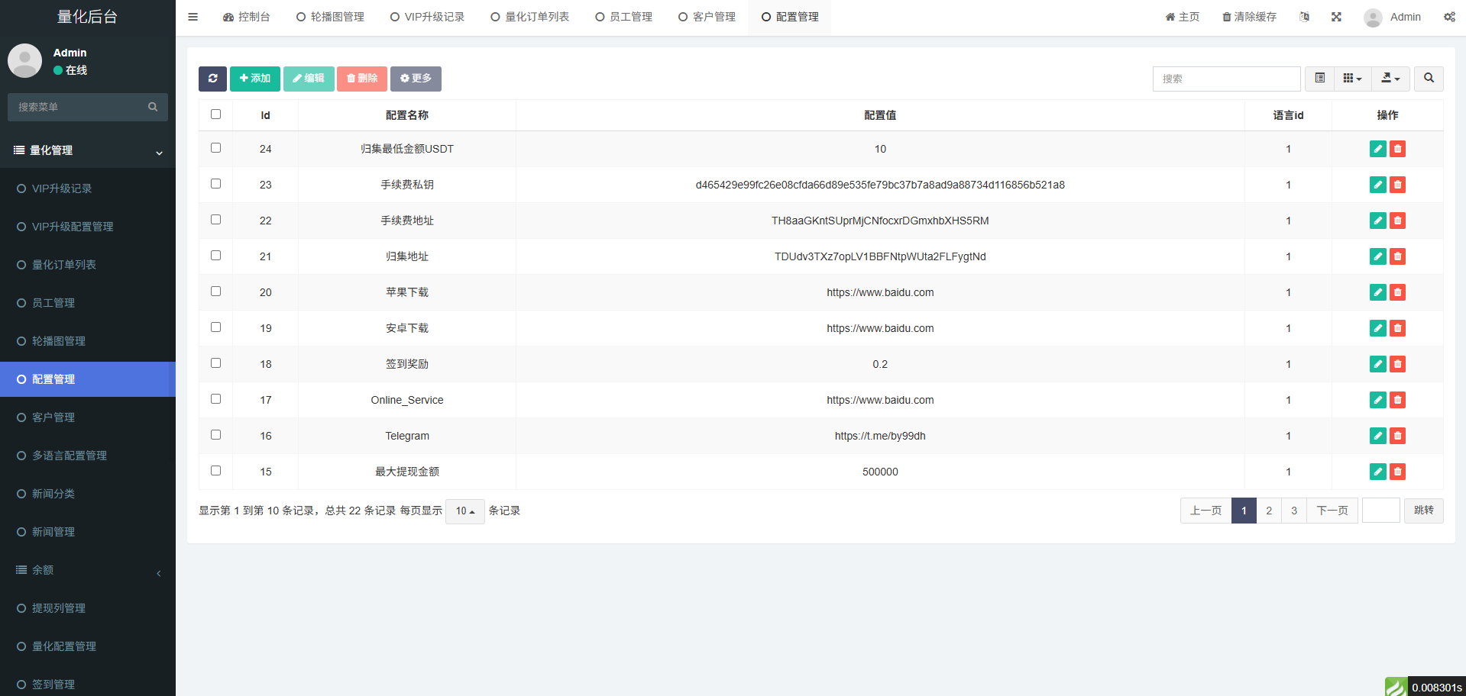Select checkbox for row 17
Screen dimensions: 1466x696
pos(215,399)
